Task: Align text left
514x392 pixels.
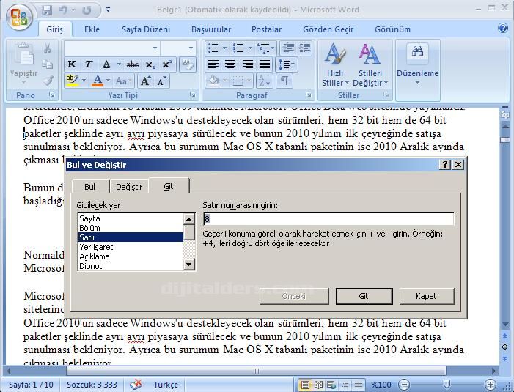Action: point(213,64)
